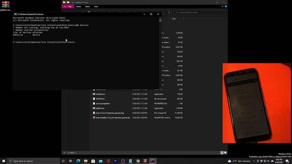Click the cmd window scrollbar thumb
This screenshot has width=292, height=164.
coord(160,20)
